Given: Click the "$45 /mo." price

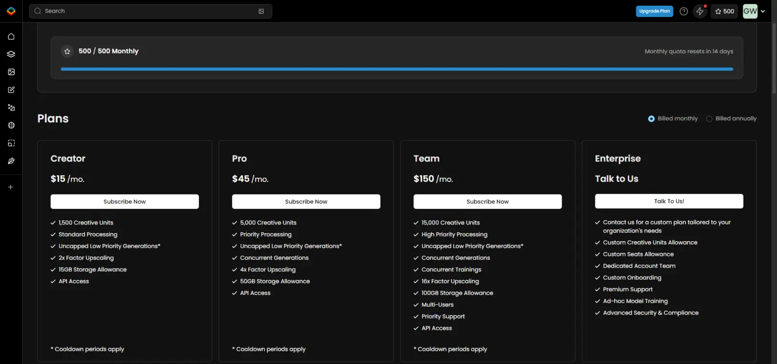Looking at the screenshot, I should point(250,179).
